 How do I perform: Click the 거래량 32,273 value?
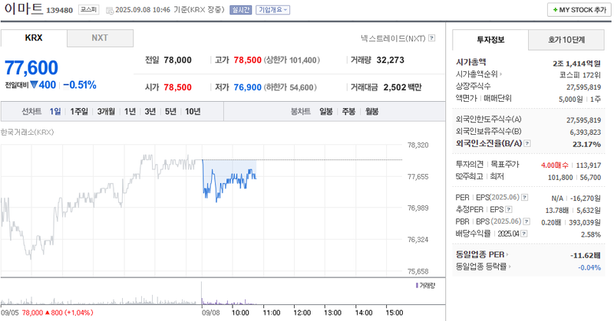[x=391, y=61]
